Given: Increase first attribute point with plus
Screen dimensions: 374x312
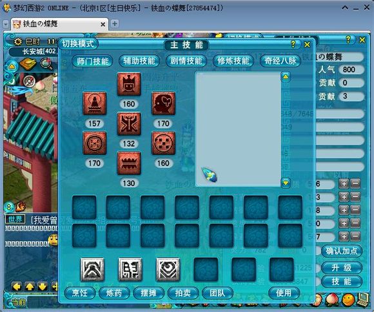Looking at the screenshot, I should point(344,184).
